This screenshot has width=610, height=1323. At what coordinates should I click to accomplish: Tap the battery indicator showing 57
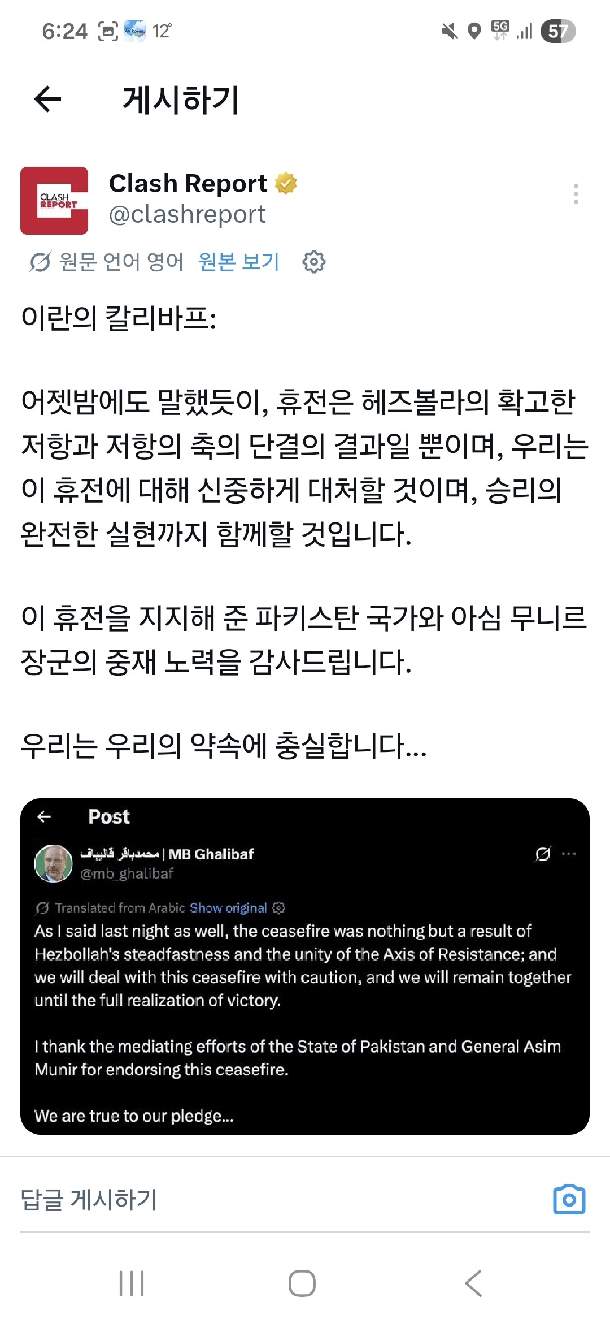(x=557, y=31)
